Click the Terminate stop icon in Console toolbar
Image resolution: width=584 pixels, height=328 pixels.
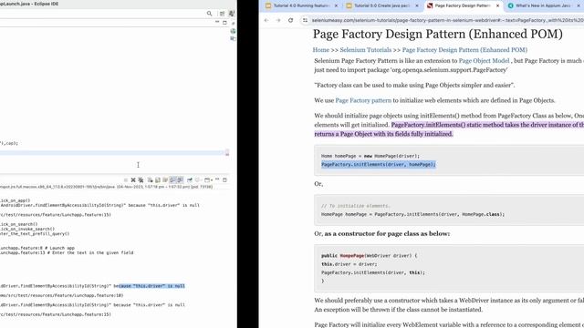point(126,180)
